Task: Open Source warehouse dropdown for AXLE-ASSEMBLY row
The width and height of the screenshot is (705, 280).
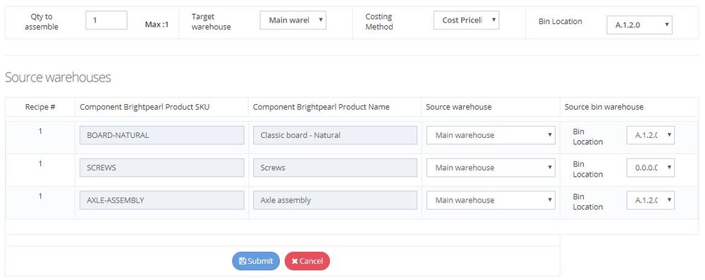Action: pyautogui.click(x=491, y=200)
